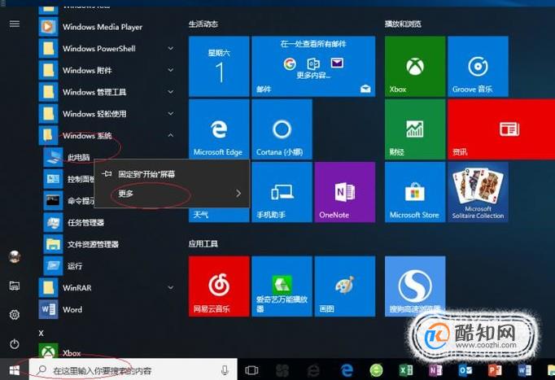The width and height of the screenshot is (555, 380).
Task: Open the Xbox green tile
Action: pos(415,66)
